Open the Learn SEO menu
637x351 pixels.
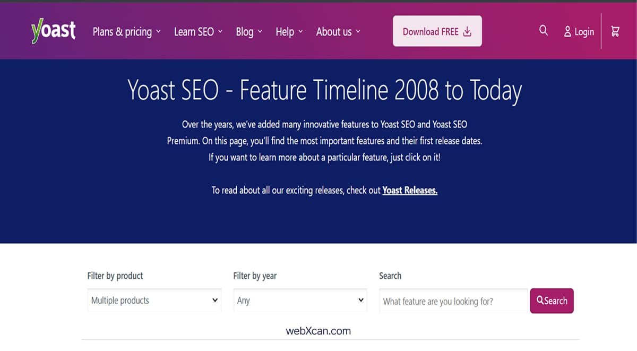(199, 32)
